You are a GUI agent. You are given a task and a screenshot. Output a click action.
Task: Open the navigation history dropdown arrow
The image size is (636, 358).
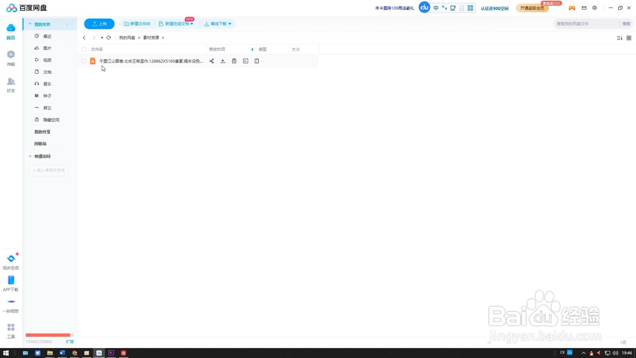pyautogui.click(x=102, y=38)
